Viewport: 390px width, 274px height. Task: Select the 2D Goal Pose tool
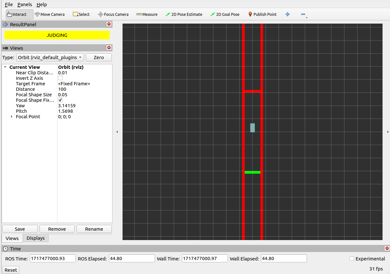tap(225, 14)
